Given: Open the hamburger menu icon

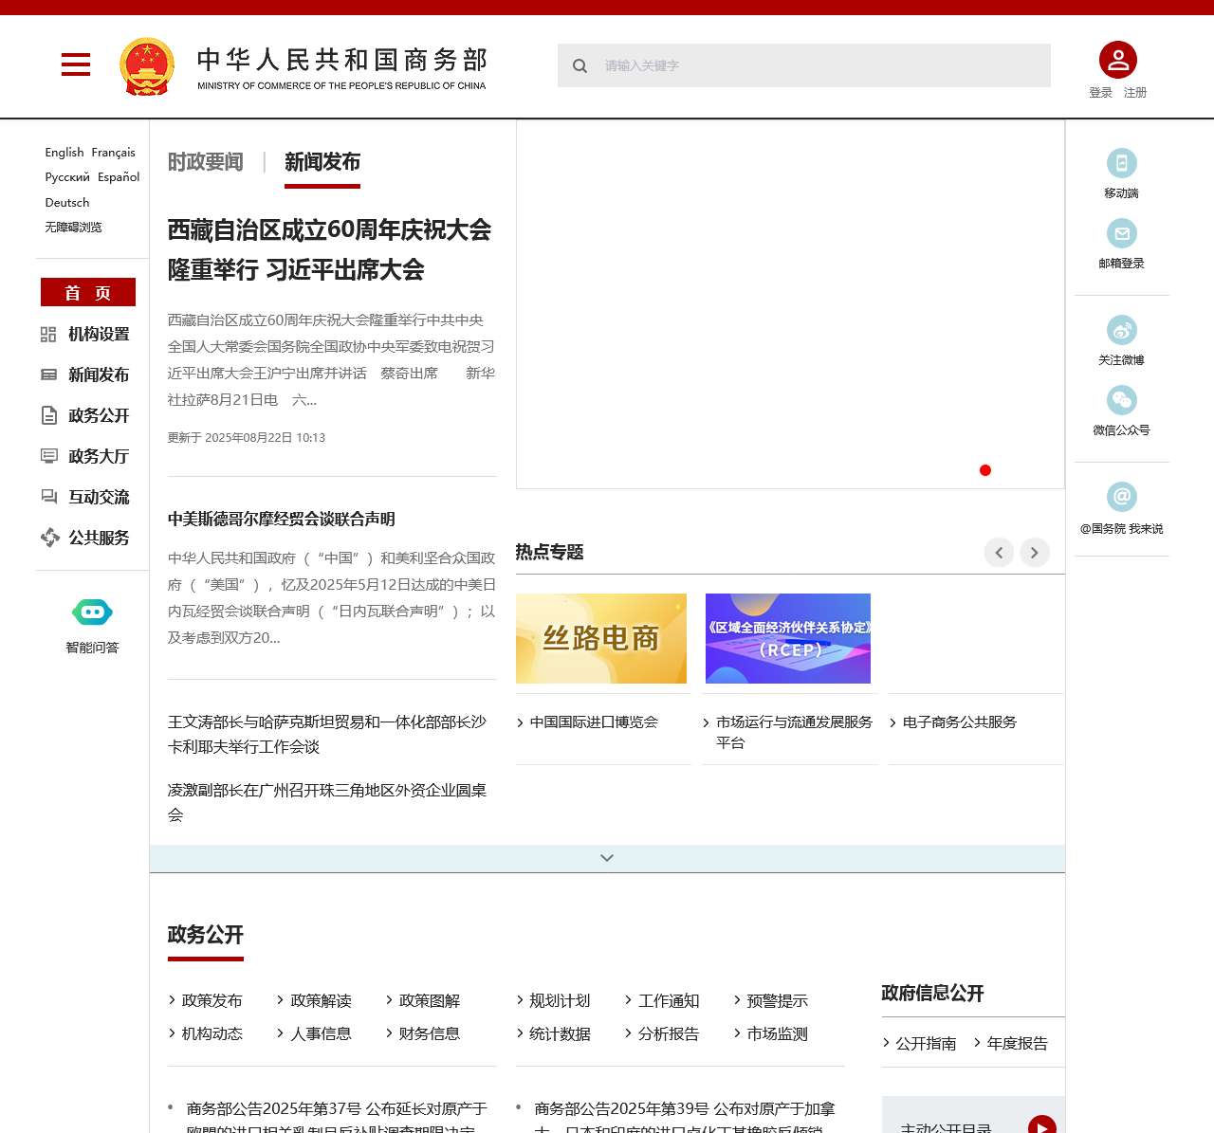Looking at the screenshot, I should [76, 64].
